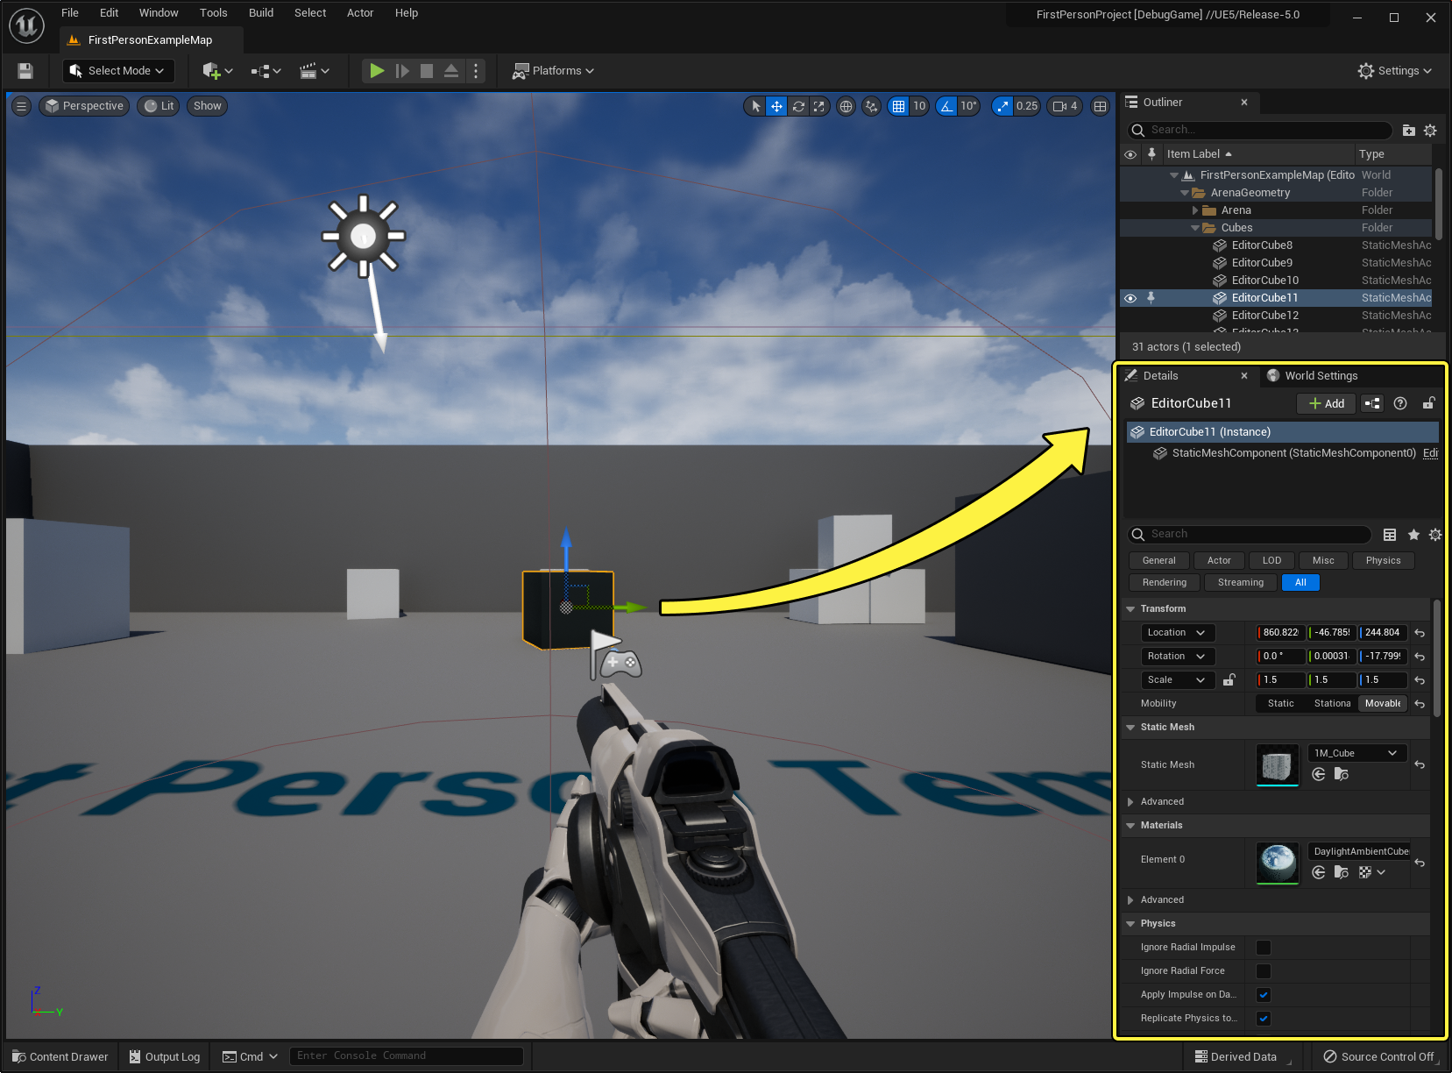
Task: Create a new folder in the Outliner
Action: point(1408,131)
